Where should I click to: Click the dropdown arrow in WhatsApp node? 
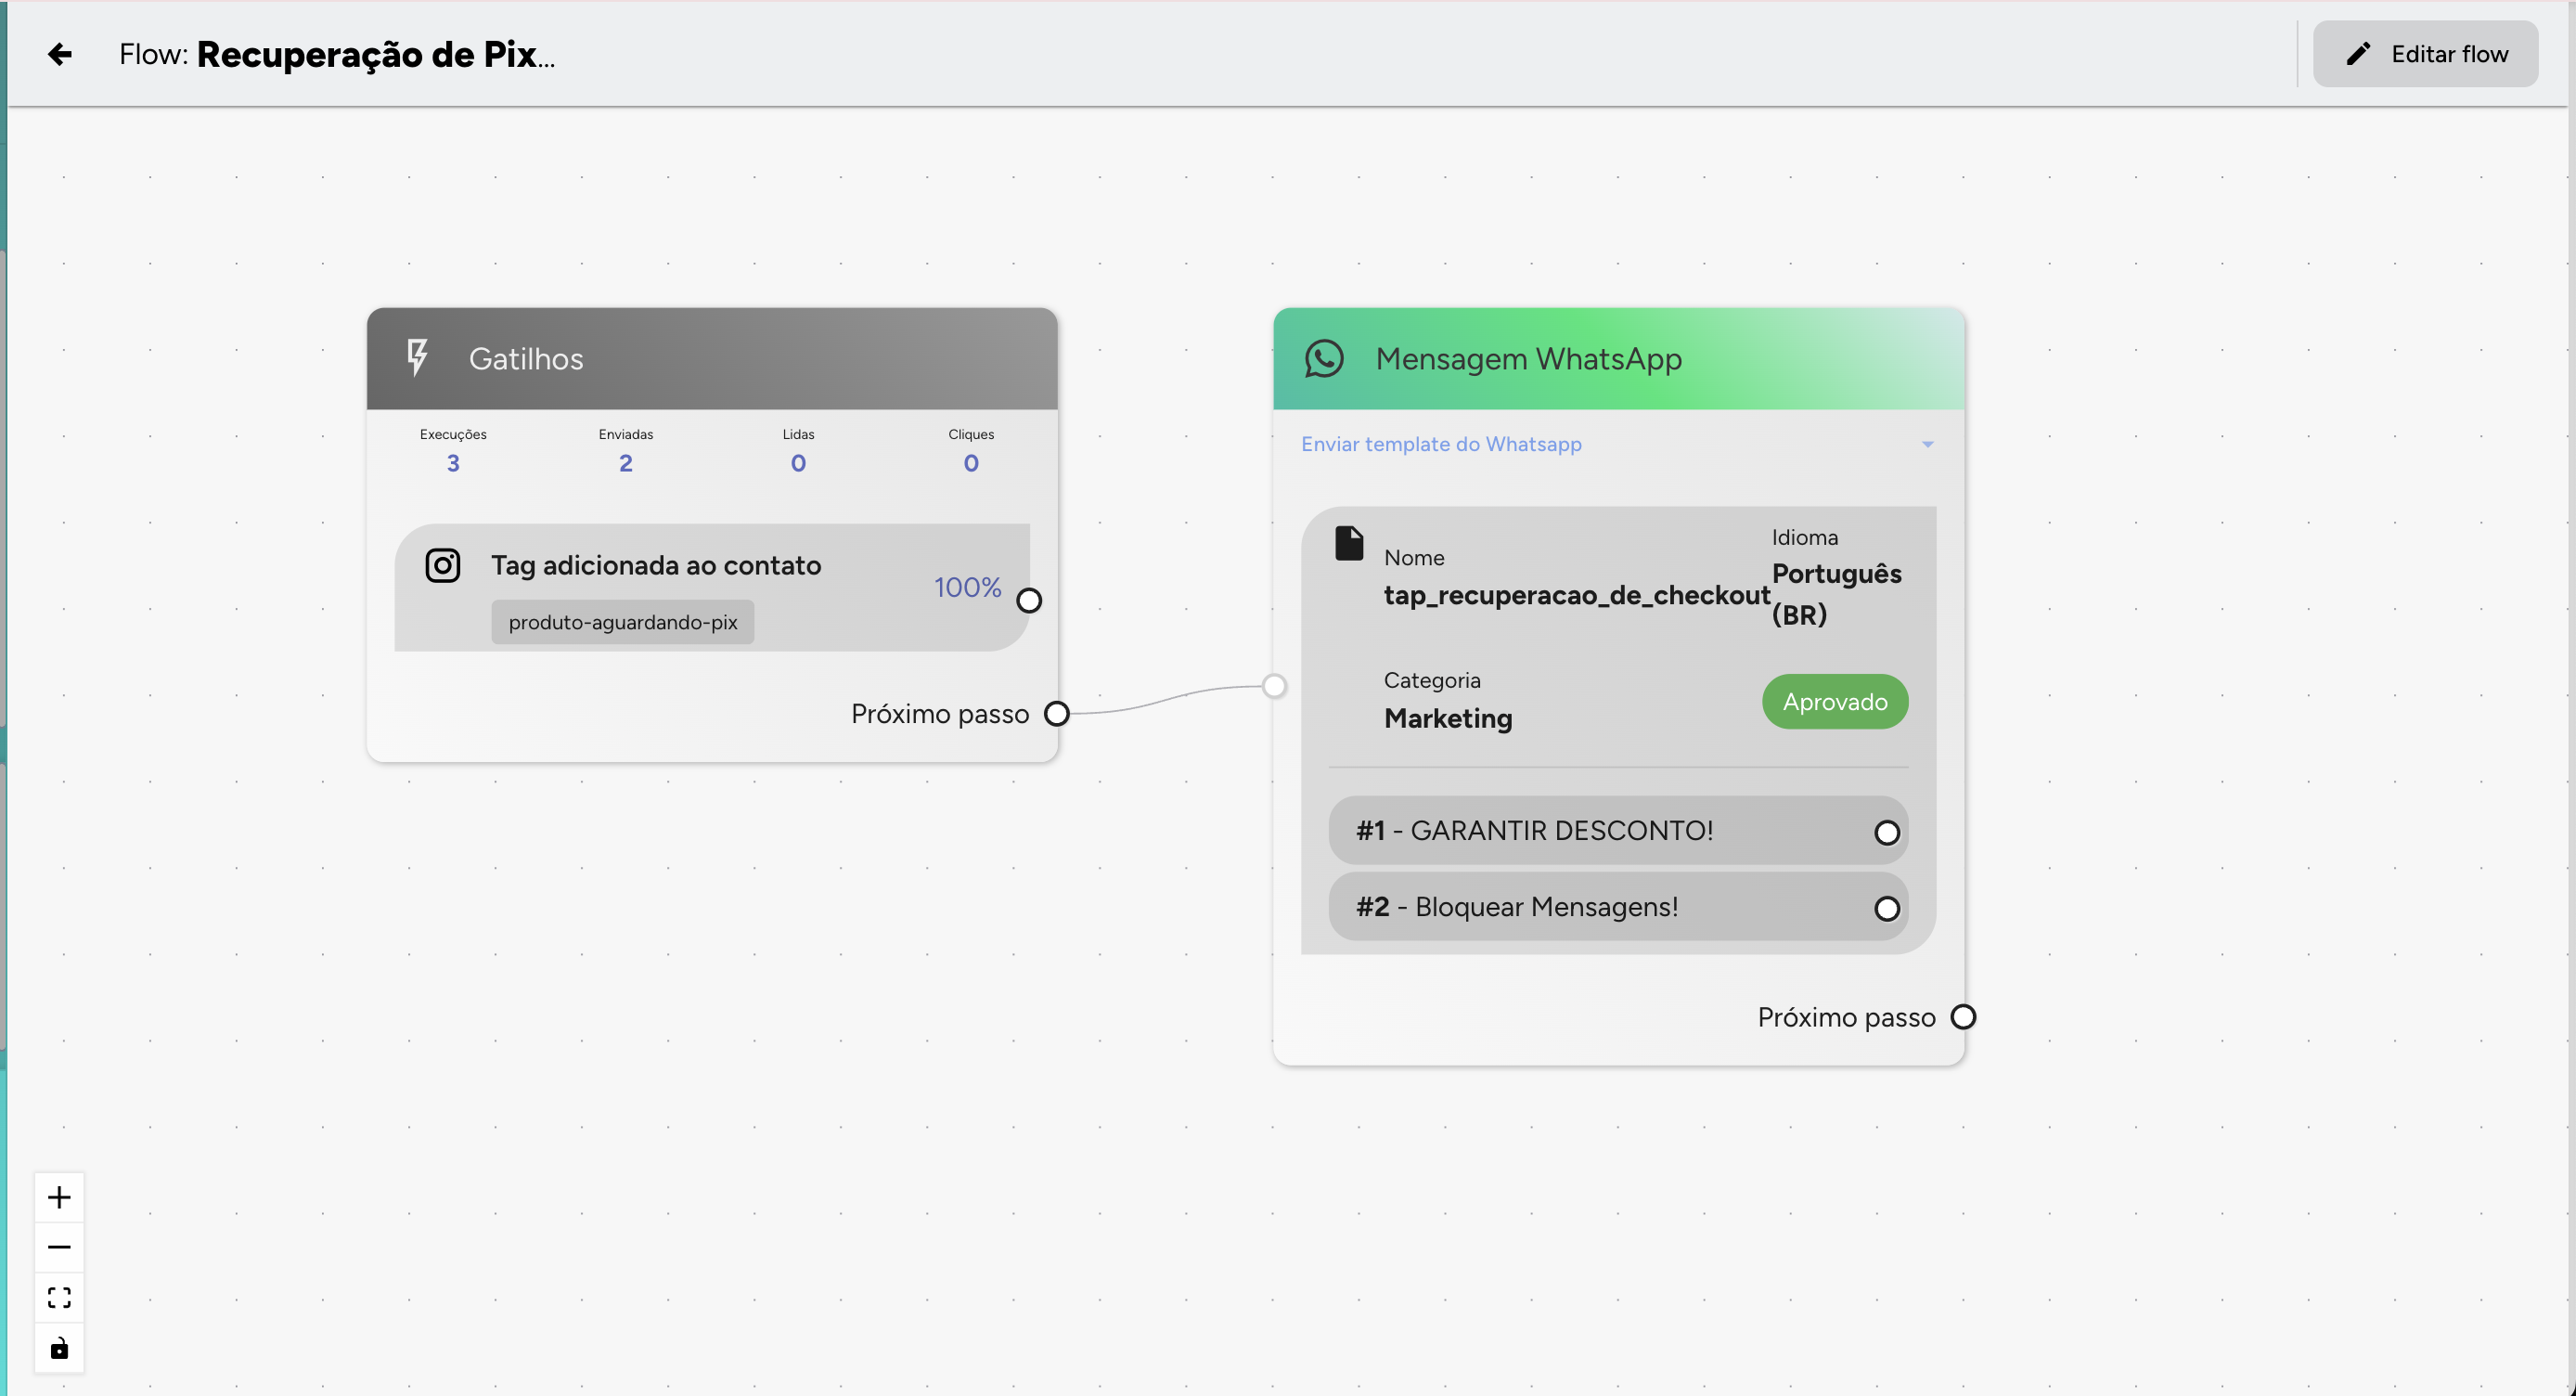click(1927, 444)
